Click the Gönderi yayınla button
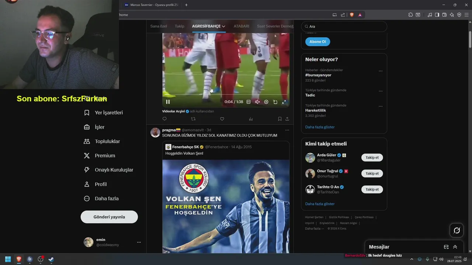The width and height of the screenshot is (472, 265). (x=109, y=217)
